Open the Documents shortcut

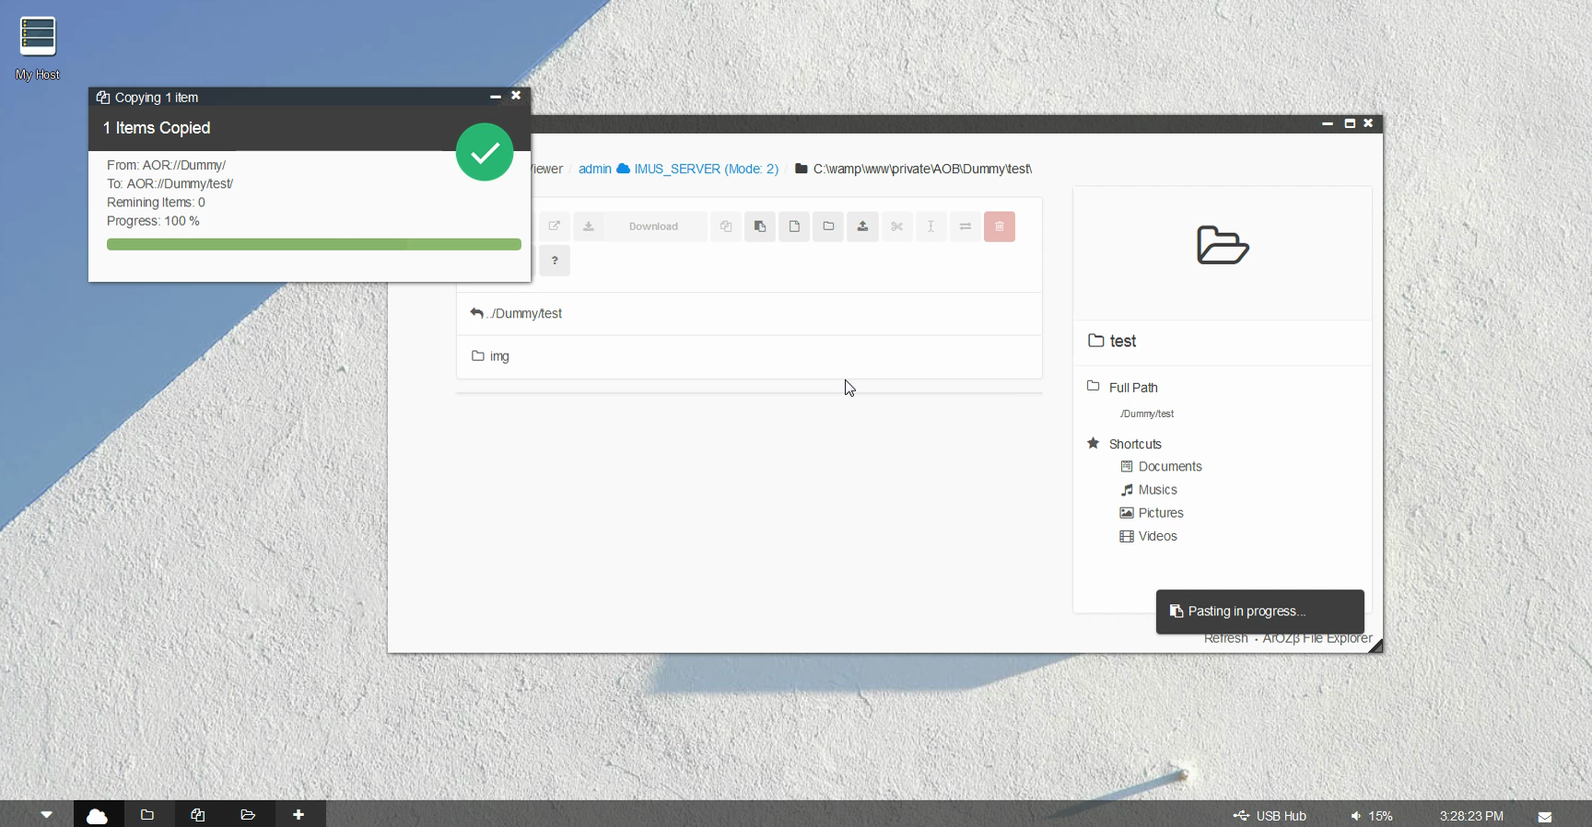[1169, 467]
